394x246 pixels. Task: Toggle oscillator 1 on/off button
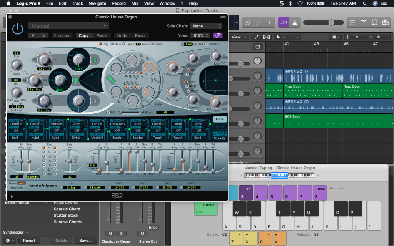(x=95, y=60)
